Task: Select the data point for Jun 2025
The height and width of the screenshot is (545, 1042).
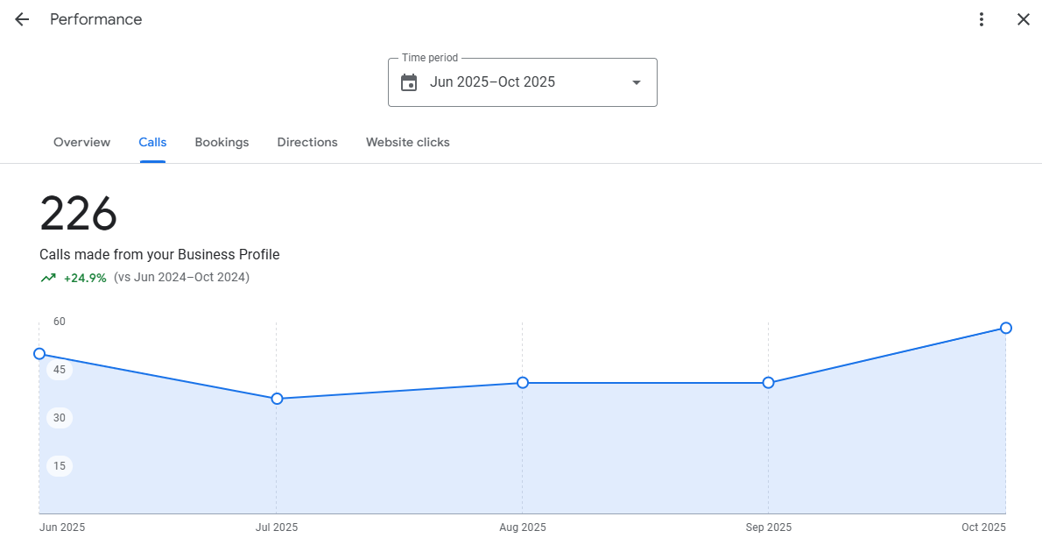Action: tap(39, 354)
